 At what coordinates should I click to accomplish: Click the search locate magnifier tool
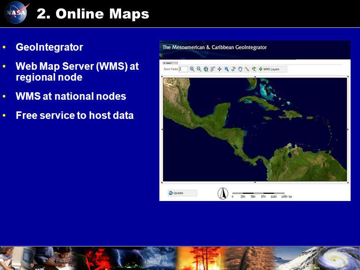[x=254, y=69]
